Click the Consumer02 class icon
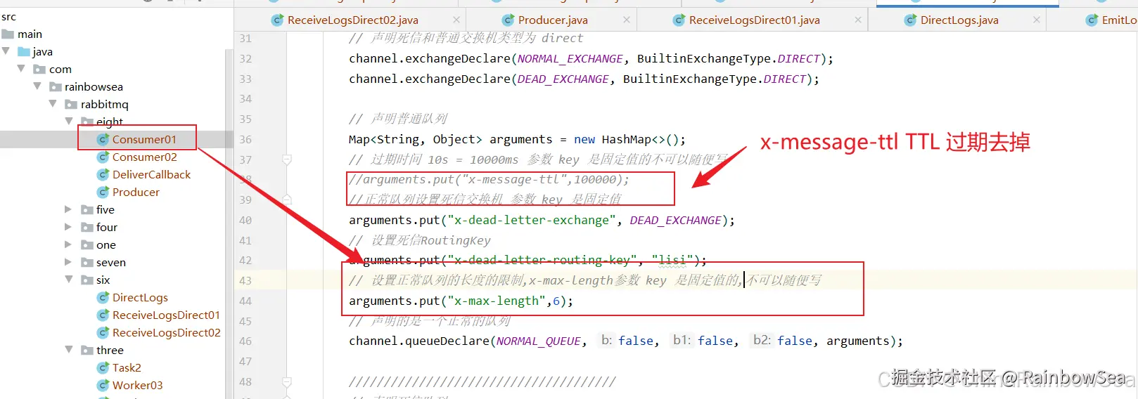The image size is (1138, 399). tap(103, 157)
